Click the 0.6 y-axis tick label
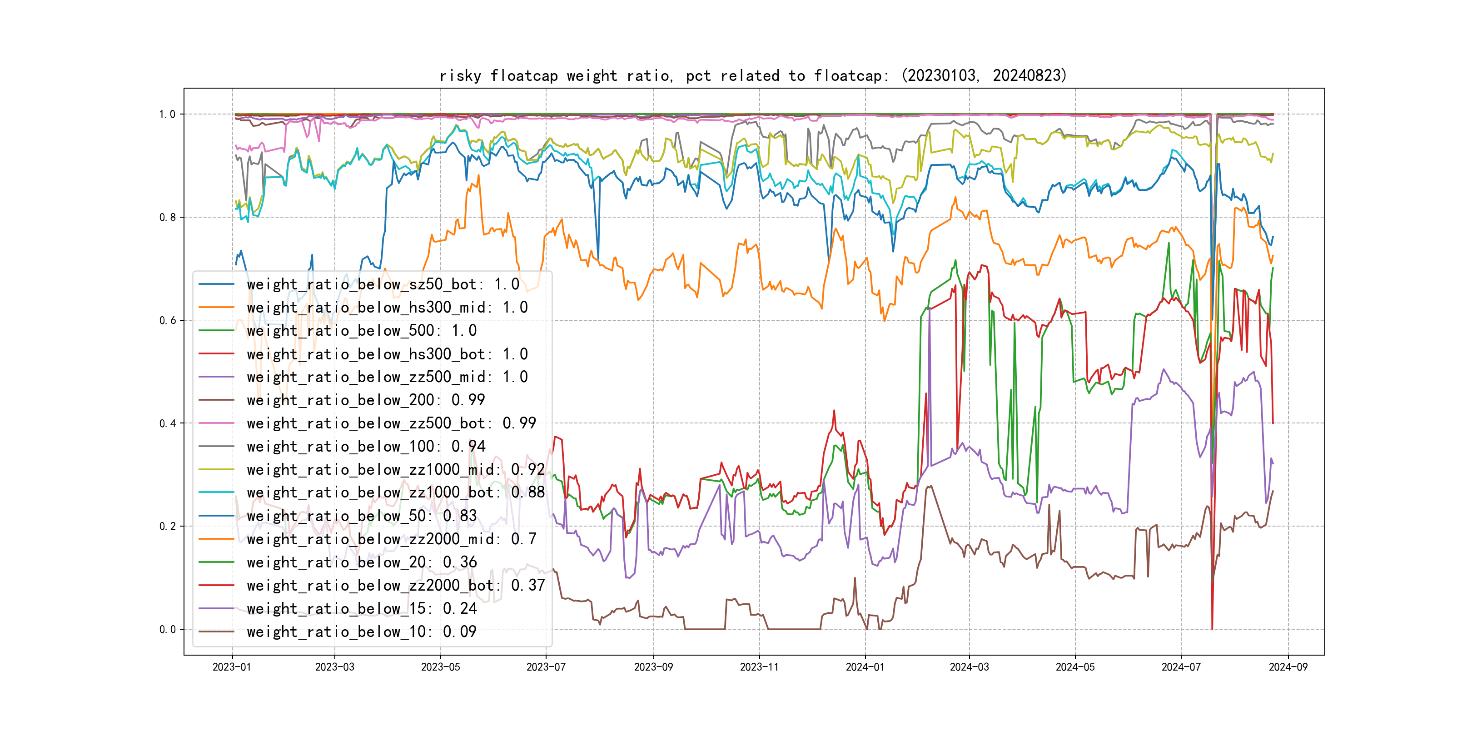This screenshot has width=1472, height=736. (168, 321)
